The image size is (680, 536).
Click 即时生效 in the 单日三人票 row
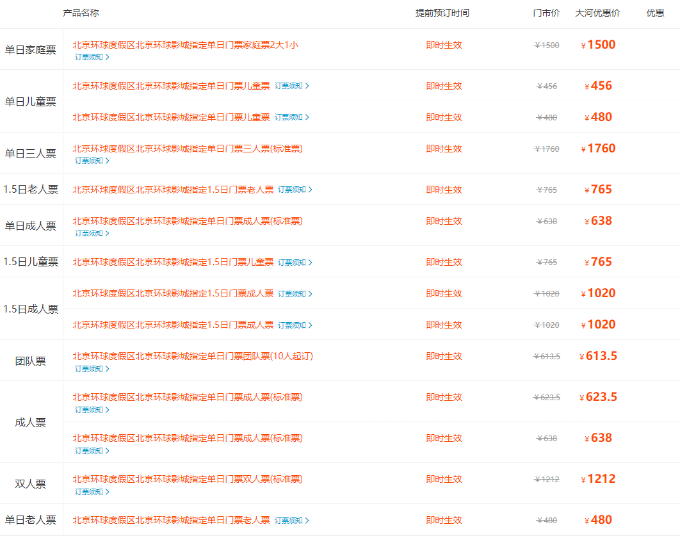[444, 149]
